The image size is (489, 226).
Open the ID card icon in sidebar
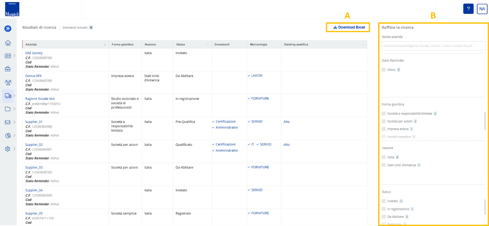coord(8,56)
